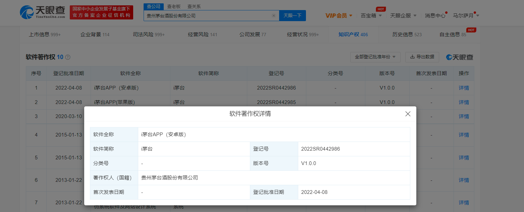Open the 企业背景 section tab
This screenshot has height=212, width=524.
pos(95,35)
